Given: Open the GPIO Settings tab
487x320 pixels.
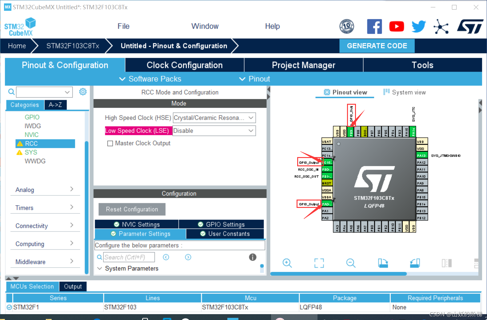Looking at the screenshot, I should [x=221, y=224].
